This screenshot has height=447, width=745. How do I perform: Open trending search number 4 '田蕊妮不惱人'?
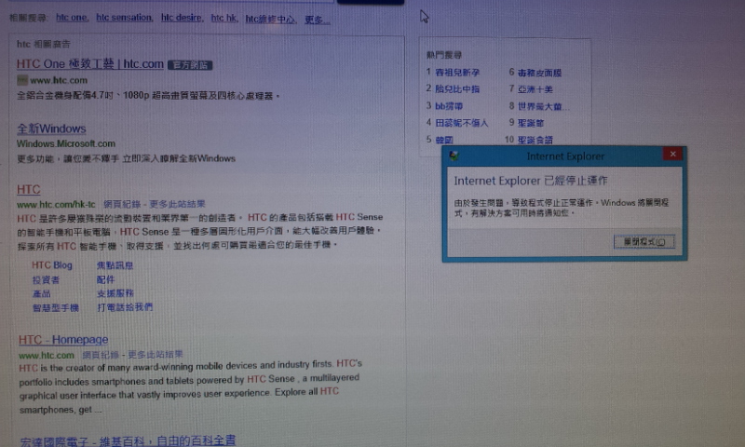[462, 123]
